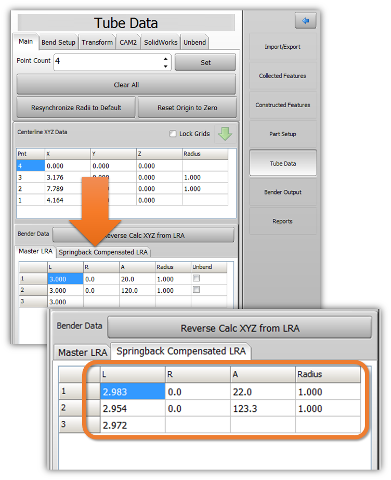
Task: Open the Collected Features panel
Action: click(282, 76)
